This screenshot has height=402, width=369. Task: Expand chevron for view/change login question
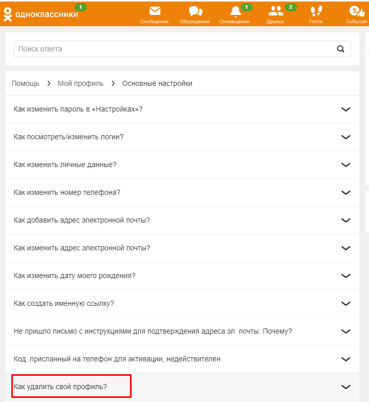(346, 137)
